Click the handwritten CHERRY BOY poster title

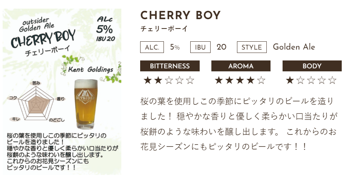click(43, 39)
